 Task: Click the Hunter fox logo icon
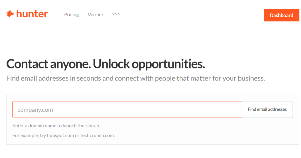tap(10, 14)
